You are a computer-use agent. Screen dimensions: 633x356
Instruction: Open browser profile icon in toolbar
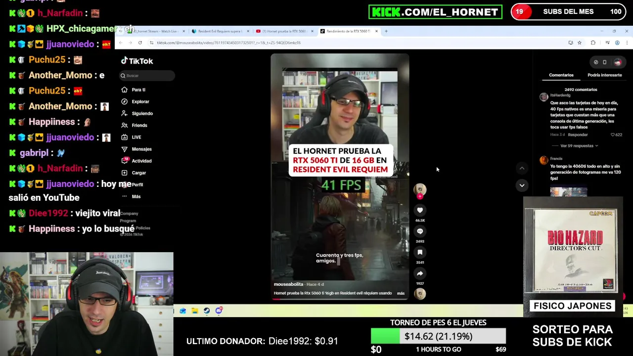point(617,43)
